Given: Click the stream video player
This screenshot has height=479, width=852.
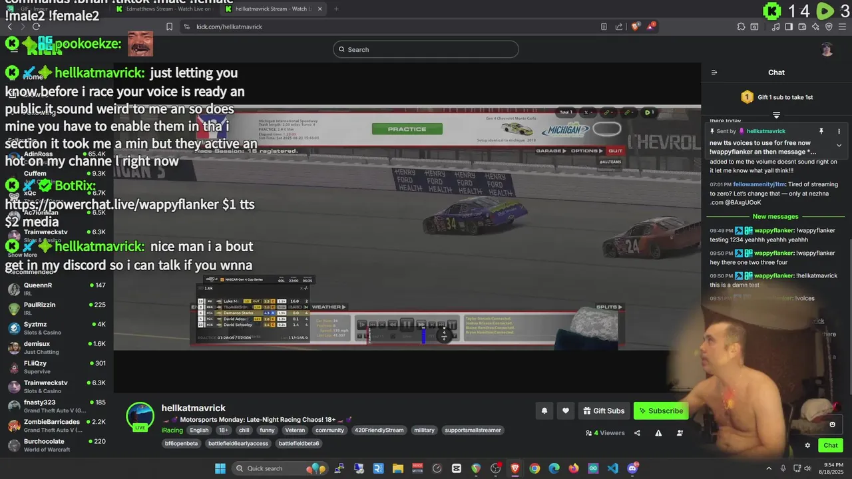Looking at the screenshot, I should (407, 228).
